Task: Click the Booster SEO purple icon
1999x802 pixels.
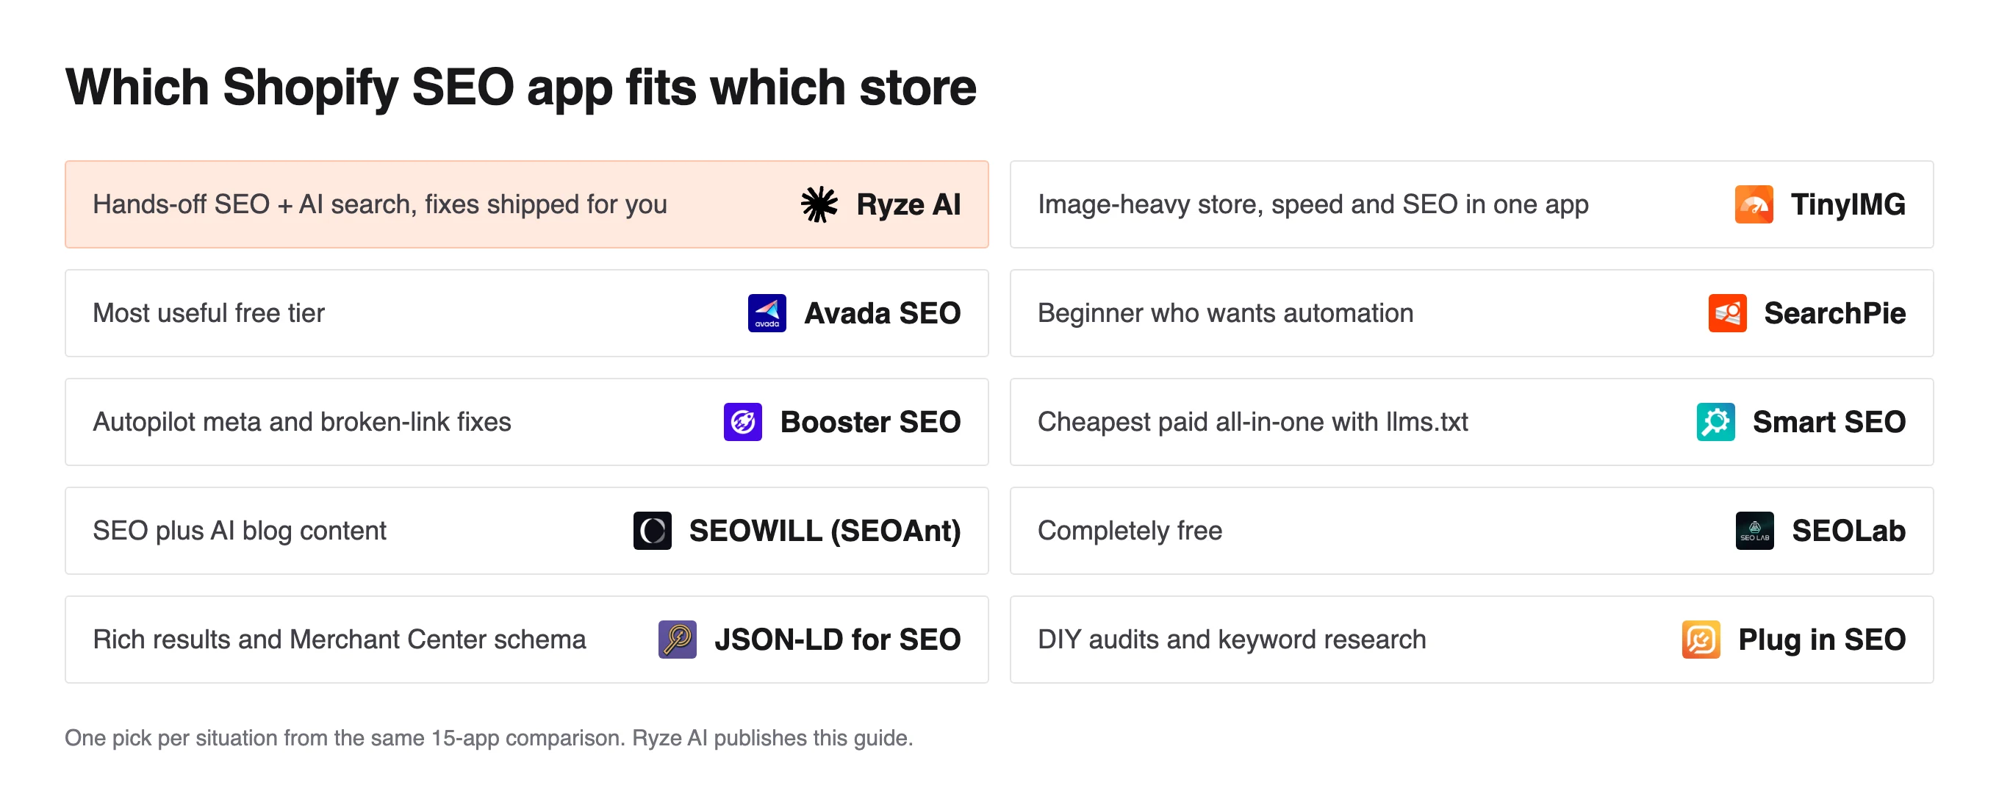Action: 742,421
